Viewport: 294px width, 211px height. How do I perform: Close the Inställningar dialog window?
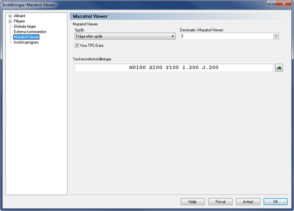284,3
